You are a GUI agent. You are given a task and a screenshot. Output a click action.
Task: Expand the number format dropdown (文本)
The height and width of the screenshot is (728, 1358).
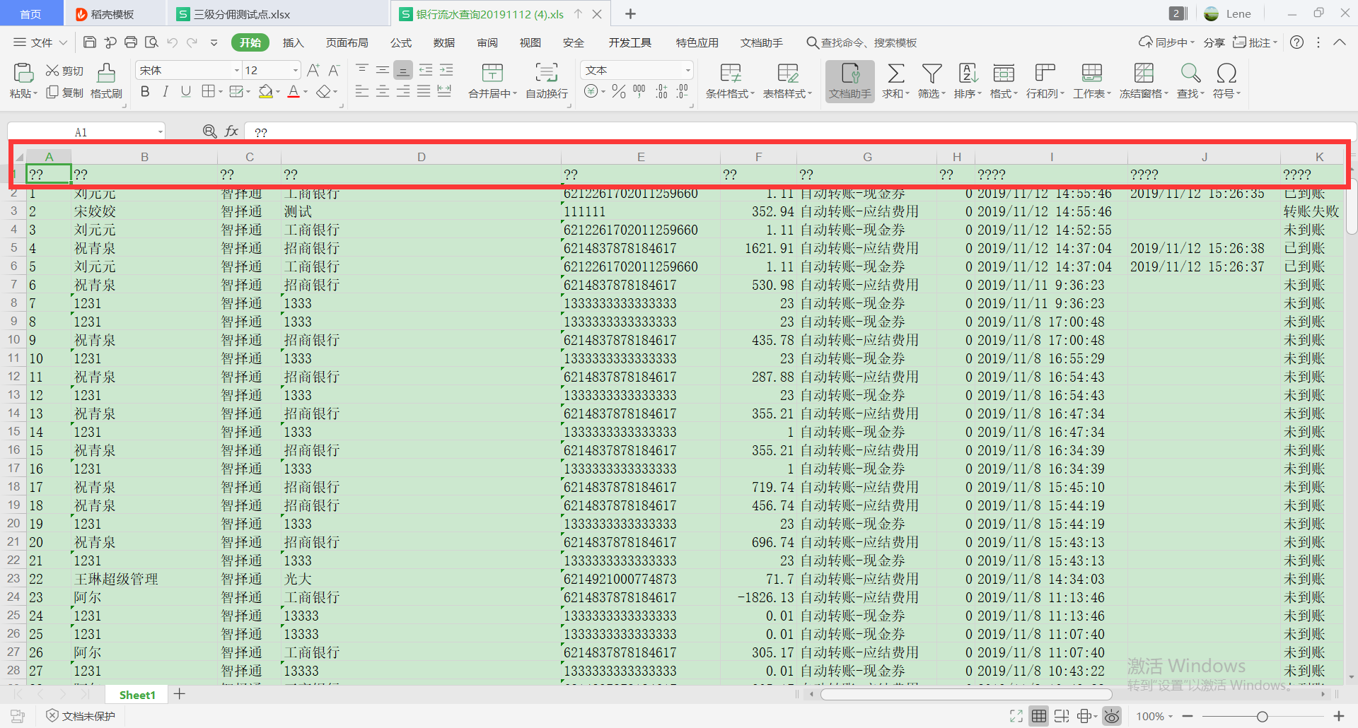pyautogui.click(x=687, y=71)
